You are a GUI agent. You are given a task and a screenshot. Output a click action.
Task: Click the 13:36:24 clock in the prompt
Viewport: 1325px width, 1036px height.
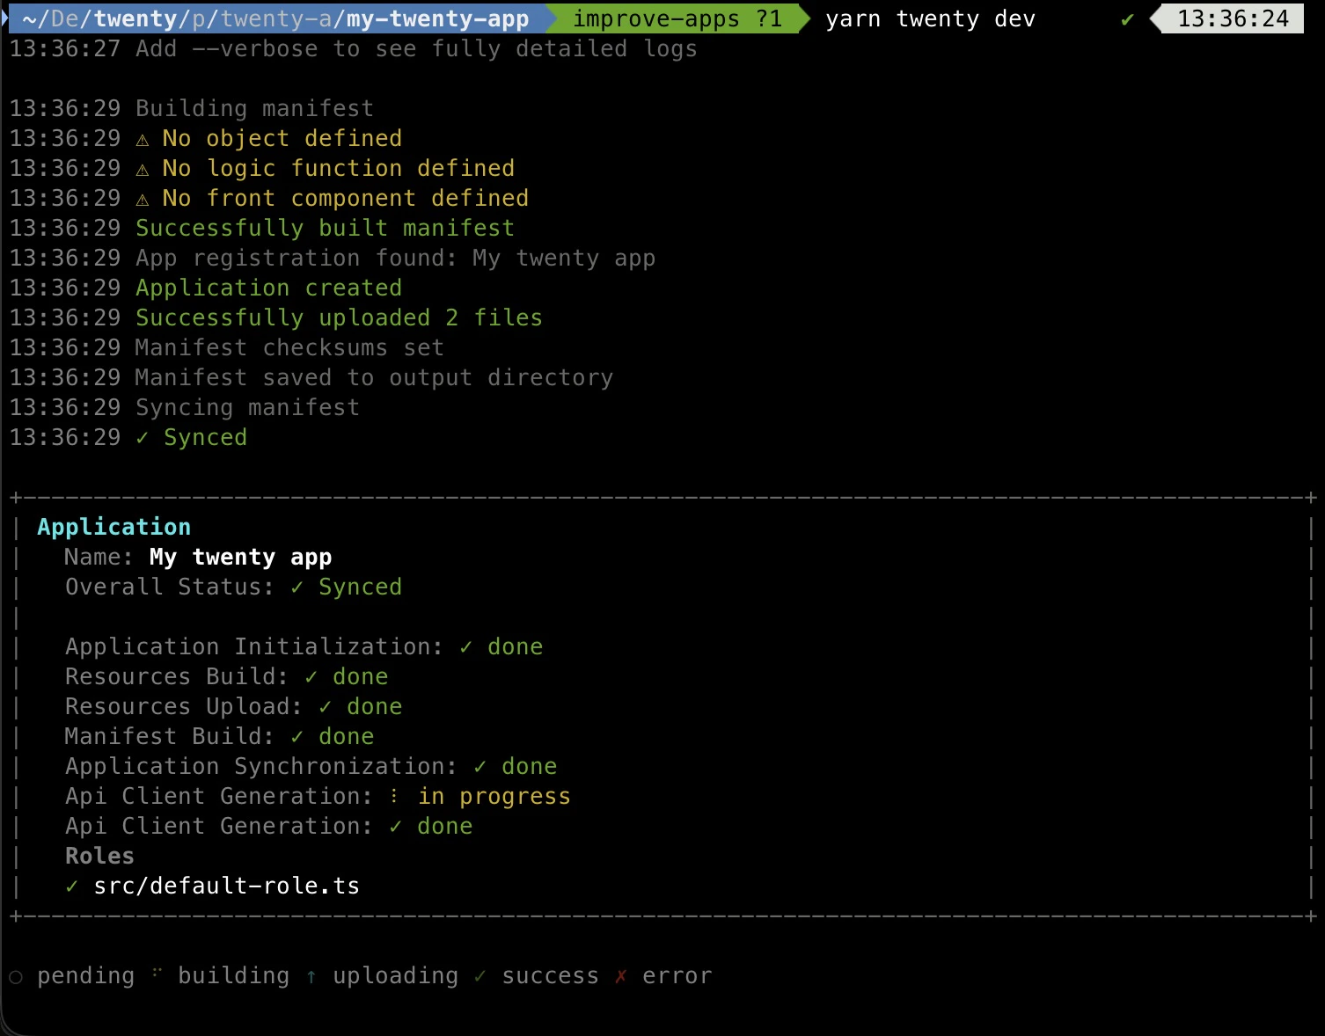1233,18
